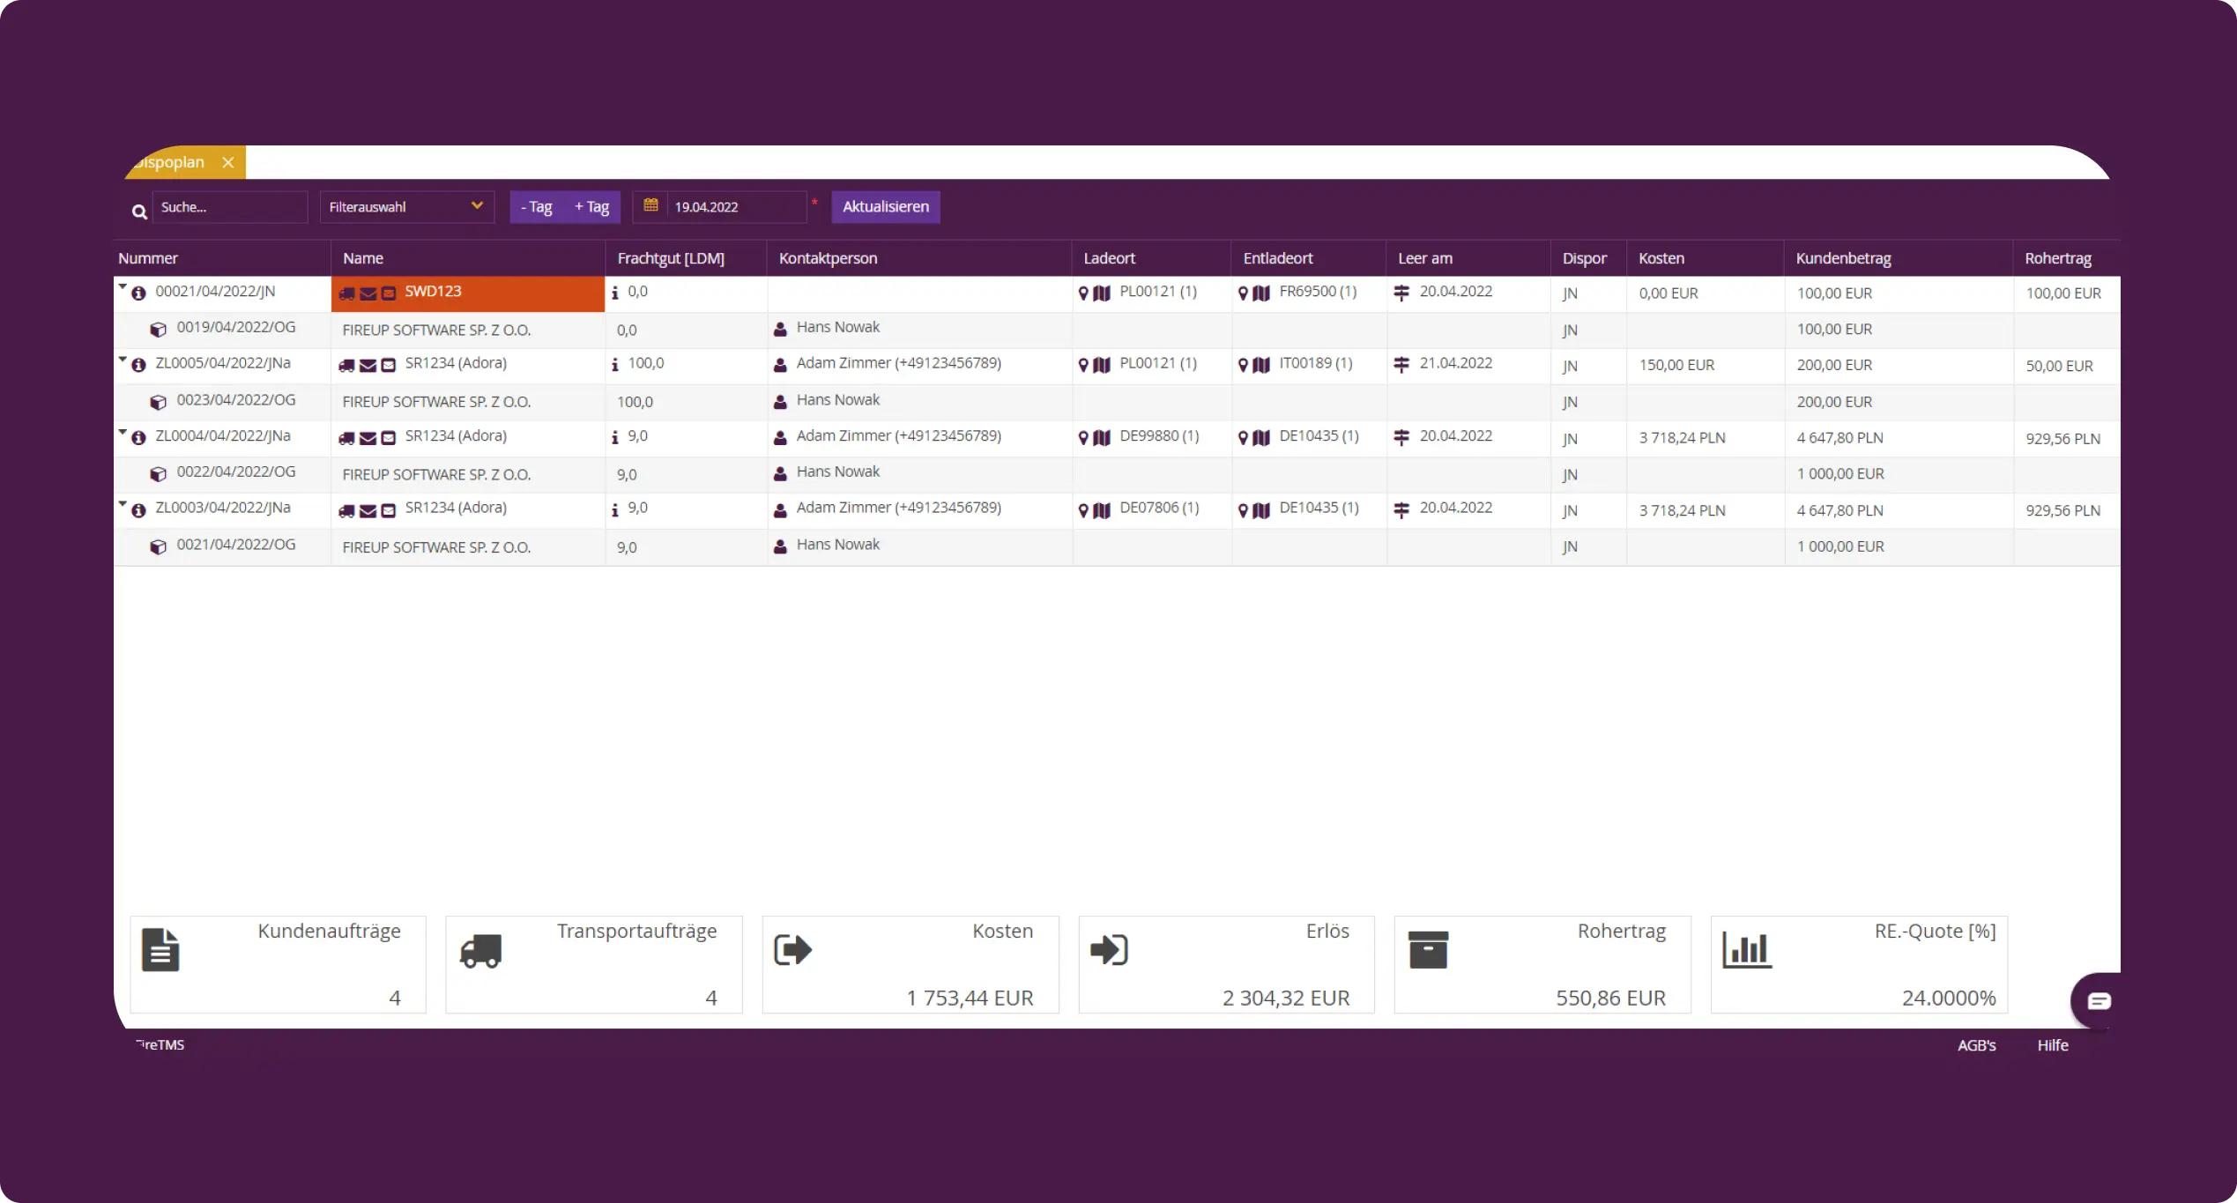
Task: Click the package cube icon for 0022/04/2022/OG
Action: coord(158,474)
